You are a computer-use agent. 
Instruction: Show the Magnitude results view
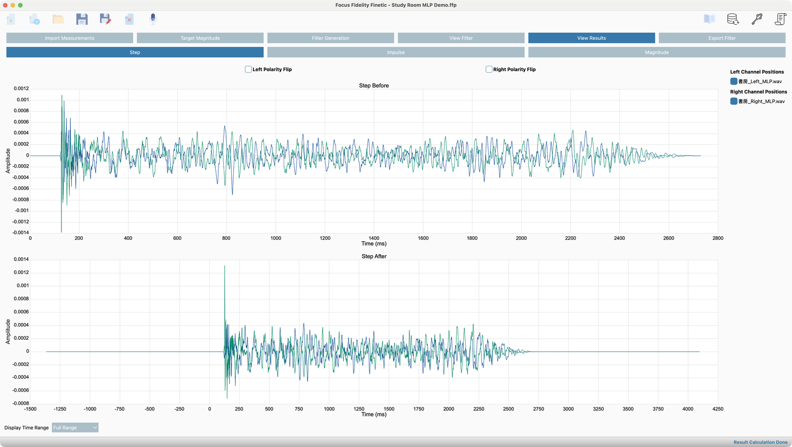pos(657,52)
